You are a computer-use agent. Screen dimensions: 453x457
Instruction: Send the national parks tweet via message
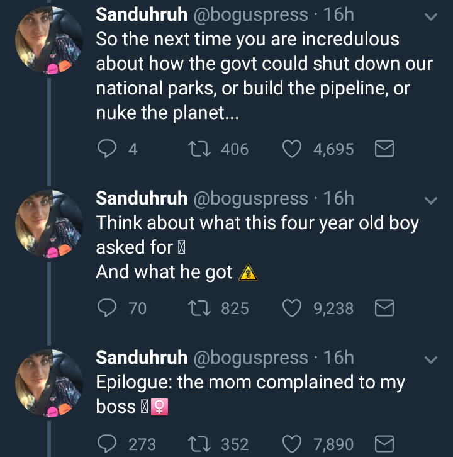tap(384, 149)
